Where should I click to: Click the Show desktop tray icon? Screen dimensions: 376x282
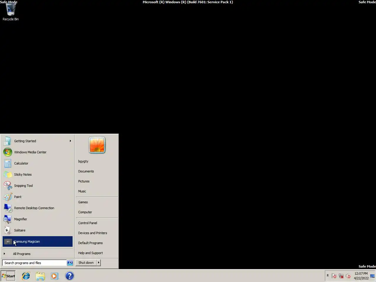pos(372,276)
